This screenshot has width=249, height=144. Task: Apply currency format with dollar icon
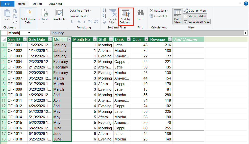[x=72, y=21]
